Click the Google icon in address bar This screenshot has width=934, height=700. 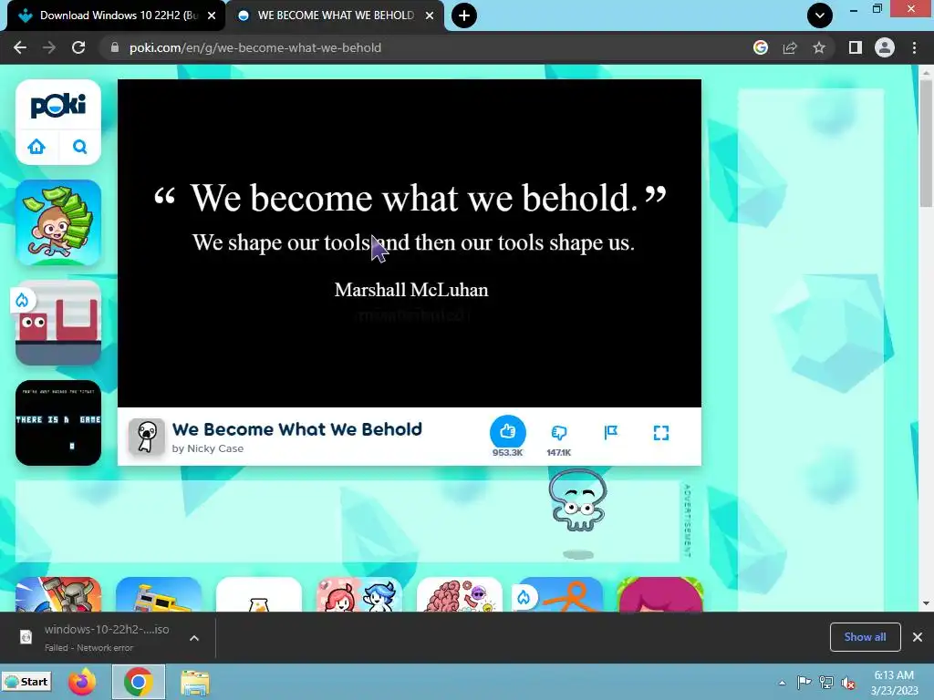click(x=761, y=47)
